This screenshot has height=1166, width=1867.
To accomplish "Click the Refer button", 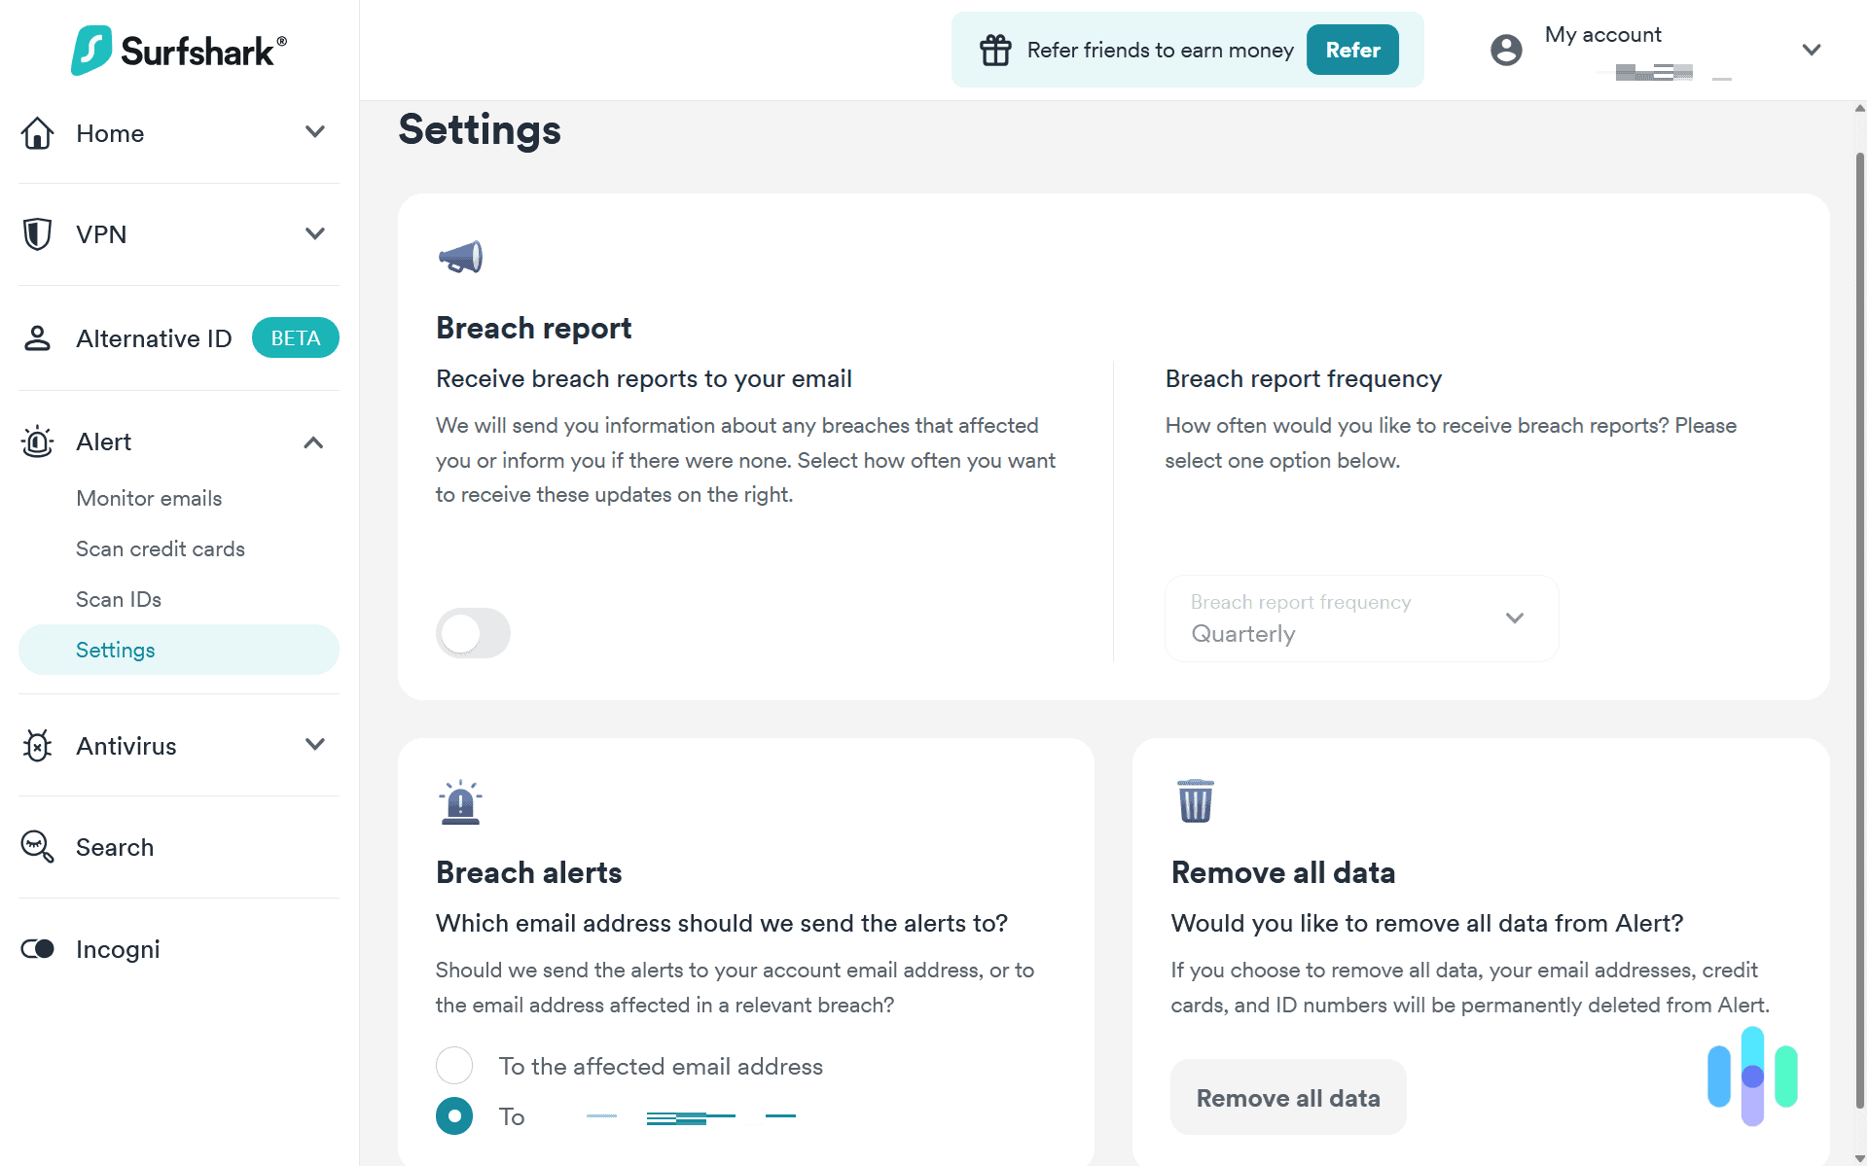I will (1352, 50).
